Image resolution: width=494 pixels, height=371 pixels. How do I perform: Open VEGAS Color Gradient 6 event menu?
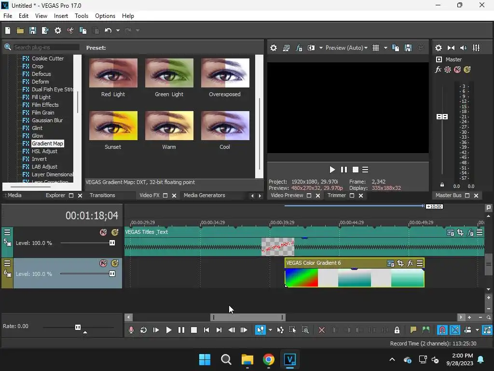[420, 263]
